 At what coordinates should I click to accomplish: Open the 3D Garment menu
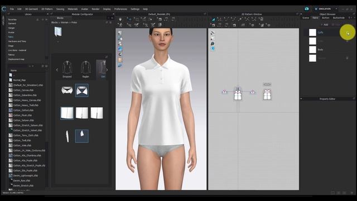coord(31,9)
